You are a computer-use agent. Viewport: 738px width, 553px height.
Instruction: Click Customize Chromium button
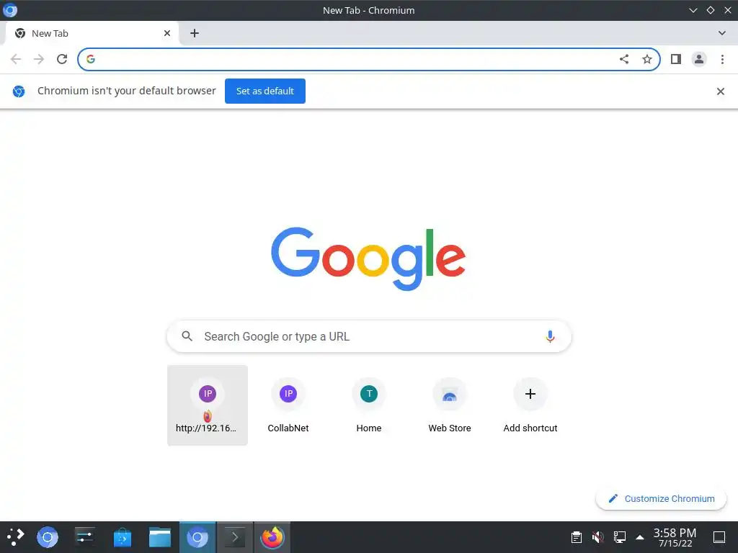[661, 498]
